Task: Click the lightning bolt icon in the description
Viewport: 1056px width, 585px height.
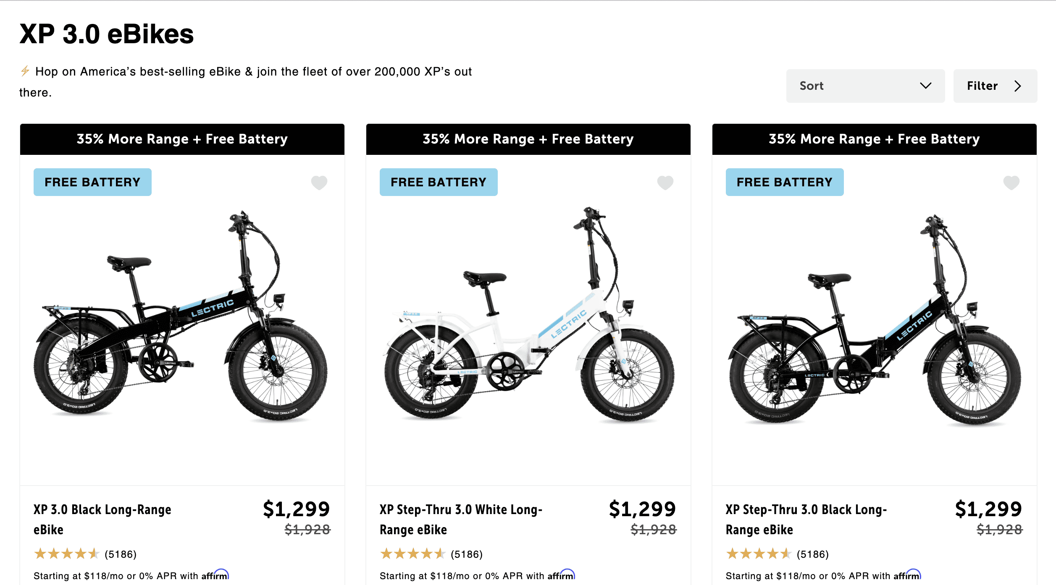Action: [25, 71]
